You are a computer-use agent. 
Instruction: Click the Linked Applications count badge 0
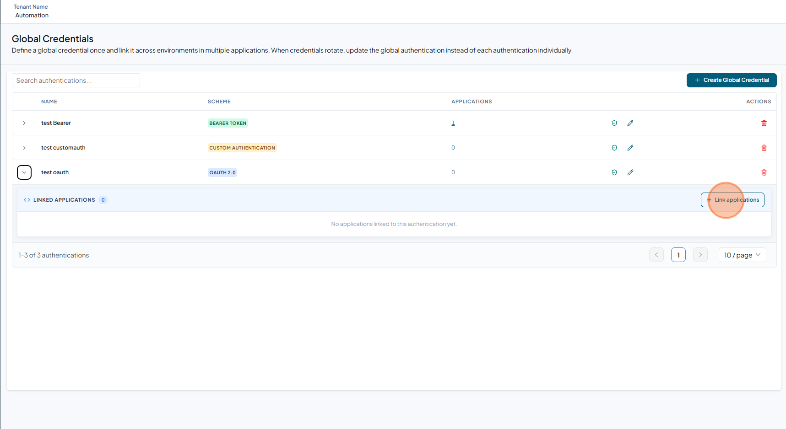[103, 200]
